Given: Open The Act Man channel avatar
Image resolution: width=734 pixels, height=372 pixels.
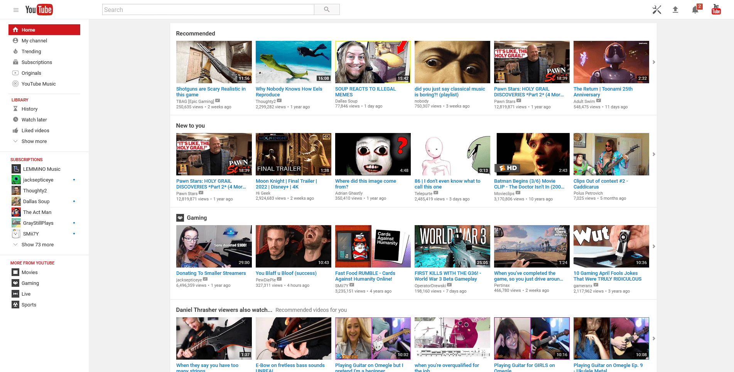Looking at the screenshot, I should tap(16, 212).
